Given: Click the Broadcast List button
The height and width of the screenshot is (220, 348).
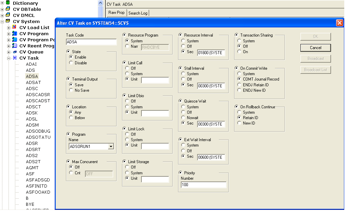Looking at the screenshot, I should point(315,70).
